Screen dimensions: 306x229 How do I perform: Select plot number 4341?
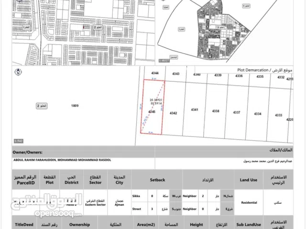(195, 110)
